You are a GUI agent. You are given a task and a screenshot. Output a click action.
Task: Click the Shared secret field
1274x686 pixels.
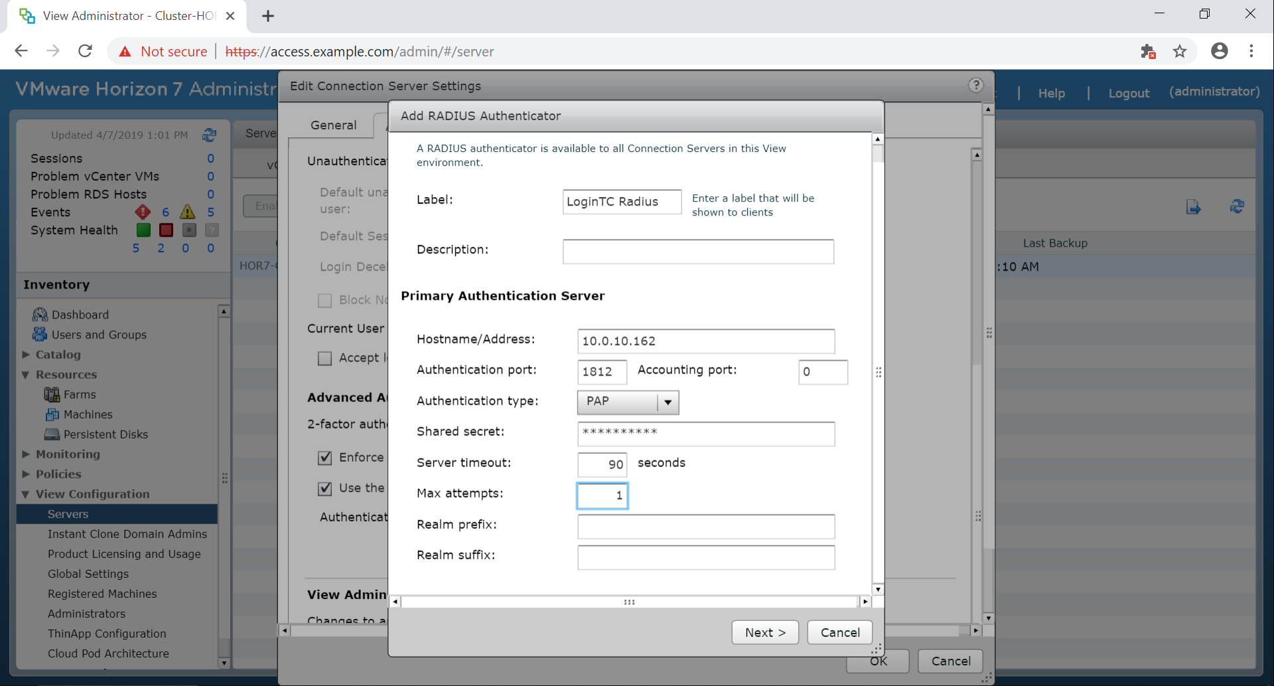coord(706,434)
